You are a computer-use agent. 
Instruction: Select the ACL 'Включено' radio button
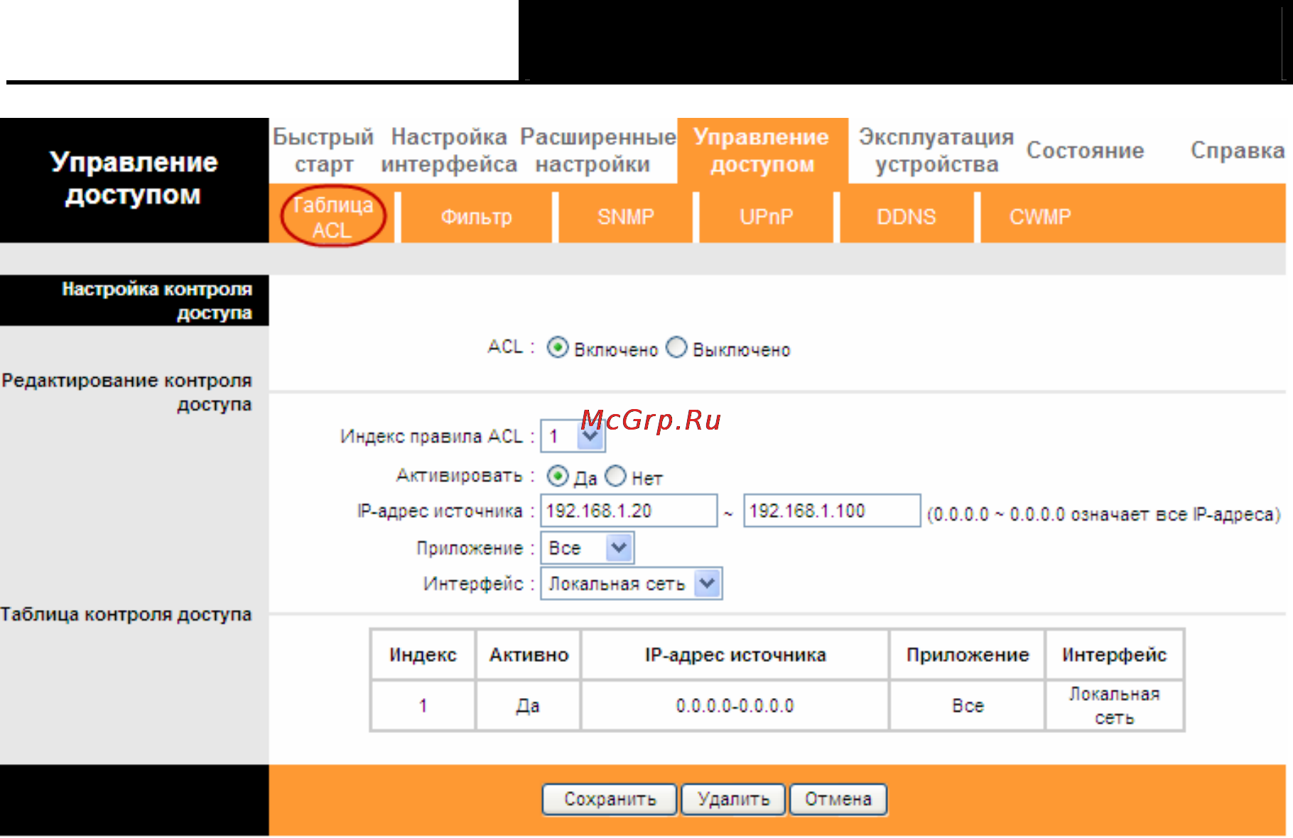pyautogui.click(x=558, y=348)
